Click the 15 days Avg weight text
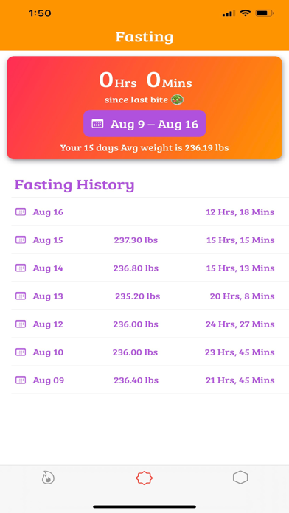 coord(144,148)
